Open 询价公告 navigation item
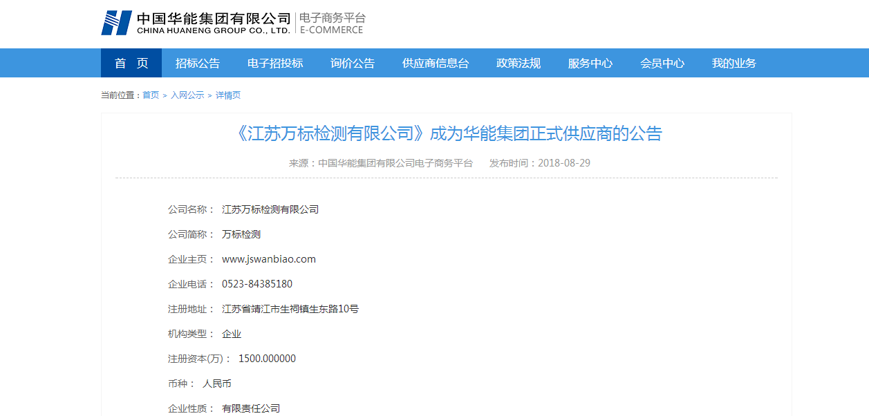 353,63
